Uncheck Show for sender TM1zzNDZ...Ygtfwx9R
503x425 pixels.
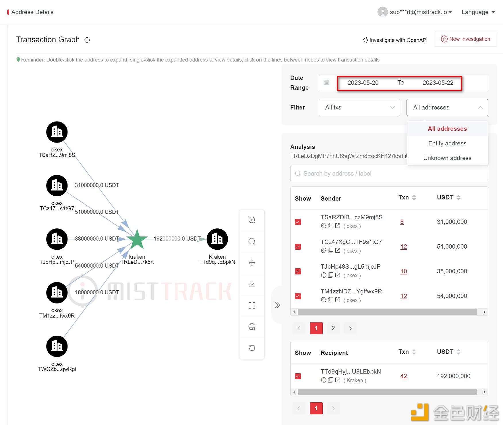[298, 296]
